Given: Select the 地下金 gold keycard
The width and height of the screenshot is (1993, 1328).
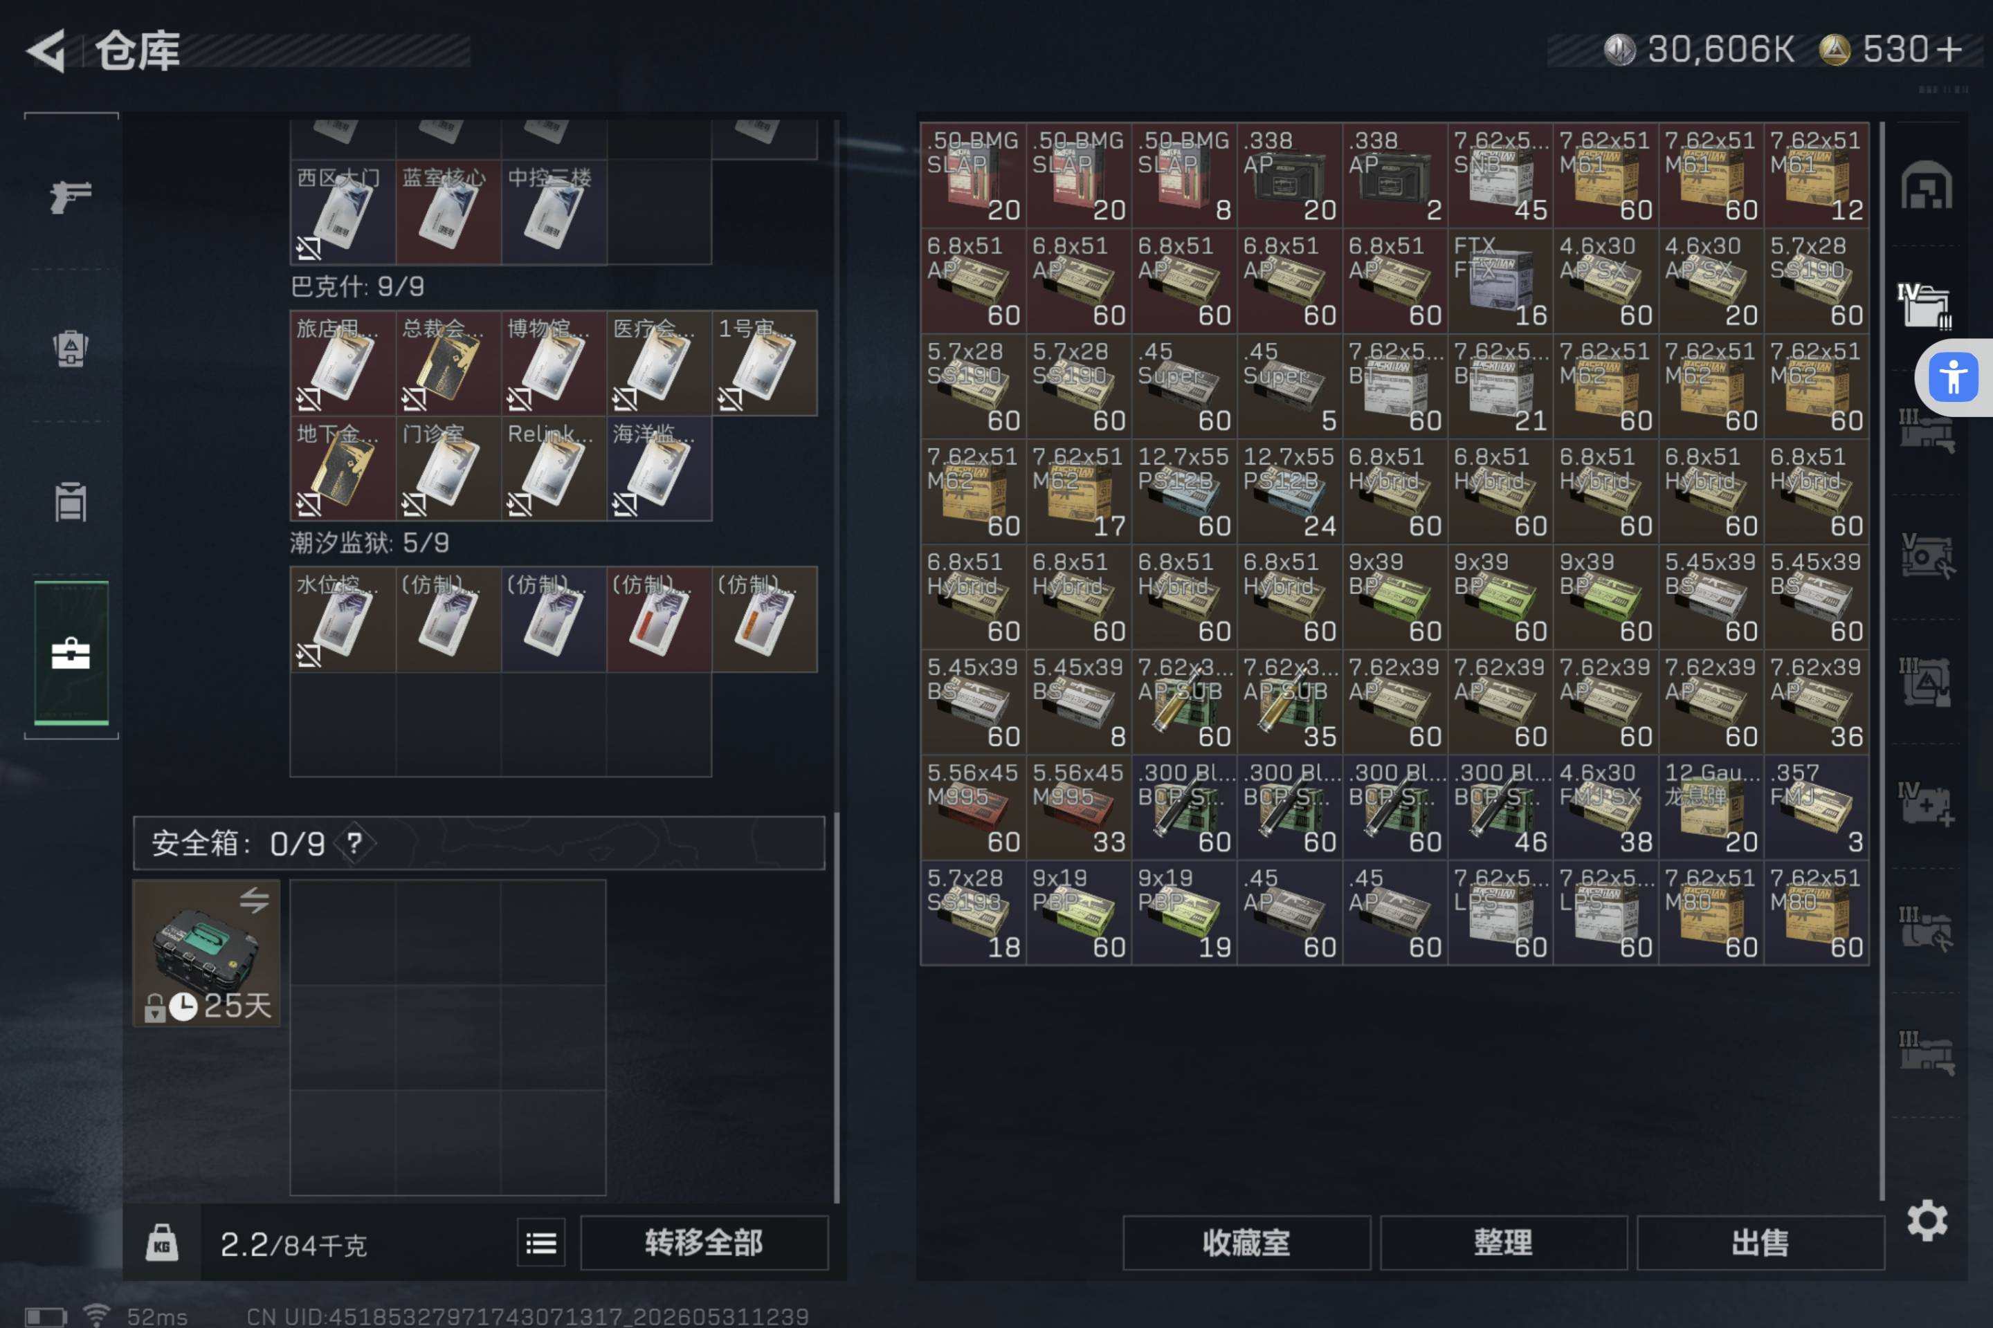Looking at the screenshot, I should pyautogui.click(x=343, y=468).
